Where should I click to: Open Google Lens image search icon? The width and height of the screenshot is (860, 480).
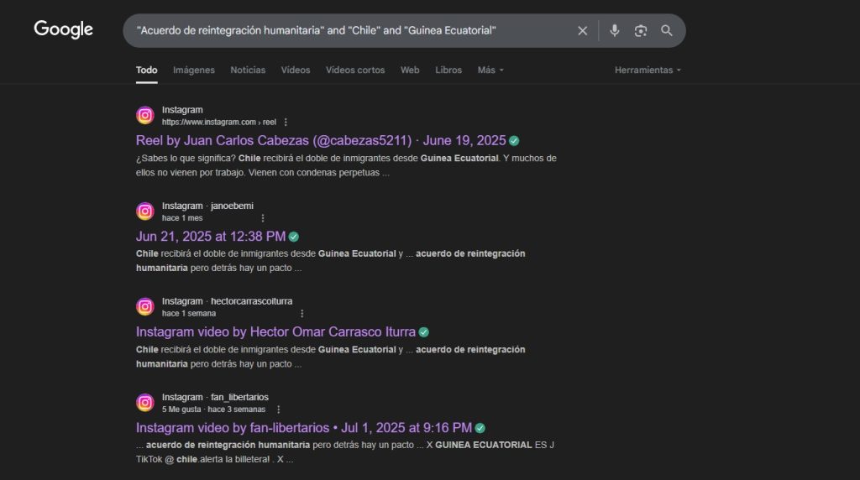click(x=640, y=31)
